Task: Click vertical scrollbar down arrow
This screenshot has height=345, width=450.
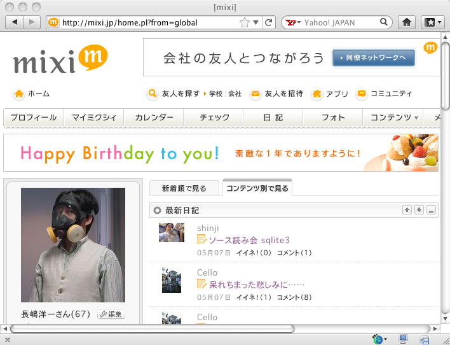Action: [x=445, y=318]
